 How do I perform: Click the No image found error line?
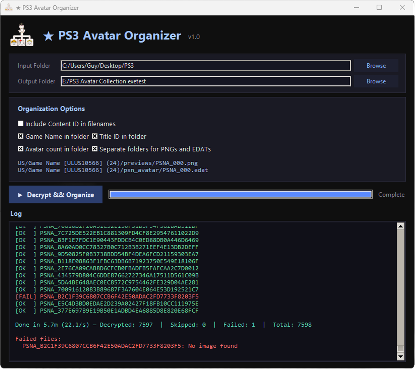pos(130,346)
